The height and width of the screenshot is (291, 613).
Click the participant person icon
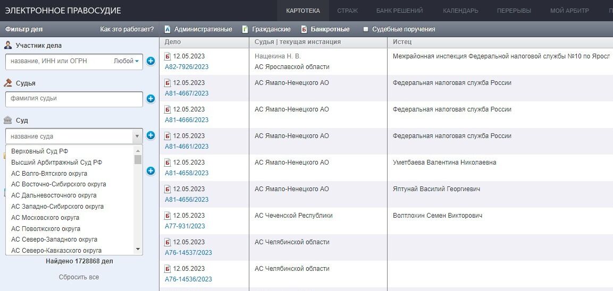(x=8, y=45)
